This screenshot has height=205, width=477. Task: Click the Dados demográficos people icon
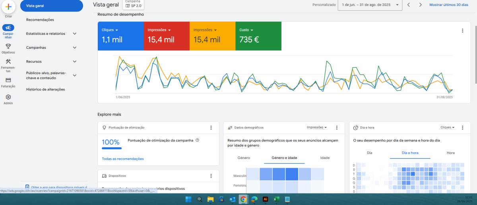click(230, 128)
